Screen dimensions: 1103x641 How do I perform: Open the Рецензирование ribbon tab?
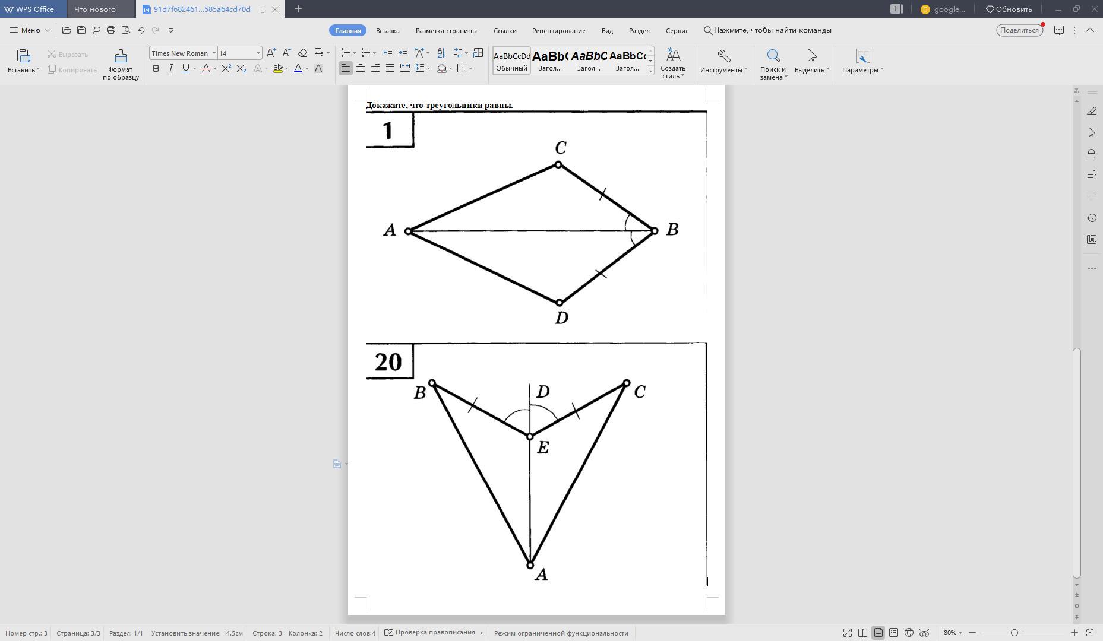click(x=558, y=30)
